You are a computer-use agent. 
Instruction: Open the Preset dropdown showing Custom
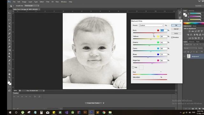click(151, 26)
